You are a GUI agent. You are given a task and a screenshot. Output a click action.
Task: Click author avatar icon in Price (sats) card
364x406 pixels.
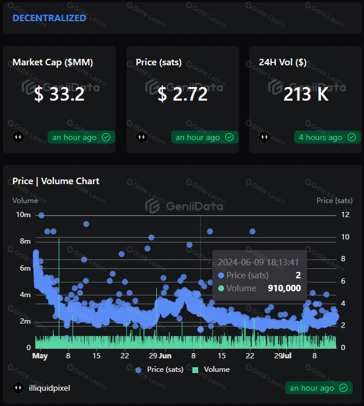tap(142, 137)
